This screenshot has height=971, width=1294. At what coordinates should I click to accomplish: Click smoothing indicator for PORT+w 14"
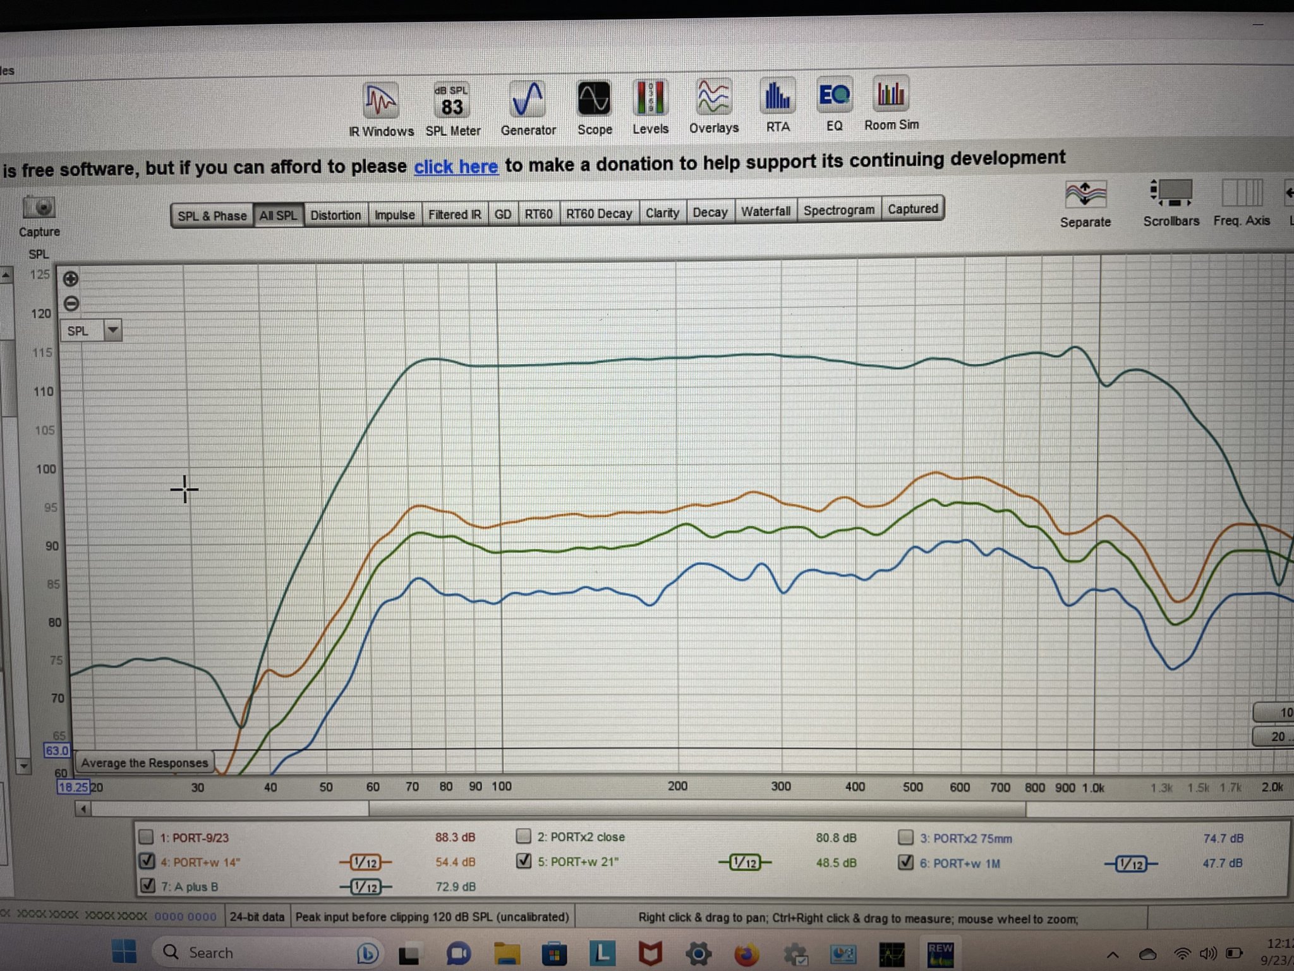365,862
